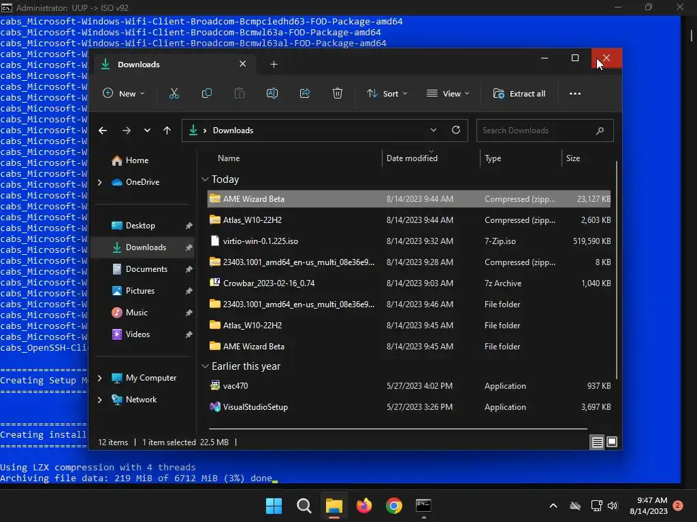This screenshot has height=522, width=697.
Task: Unpin Downloads from Quick access
Action: (x=189, y=247)
